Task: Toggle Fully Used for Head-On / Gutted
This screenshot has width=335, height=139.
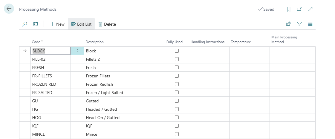Action: (177, 117)
